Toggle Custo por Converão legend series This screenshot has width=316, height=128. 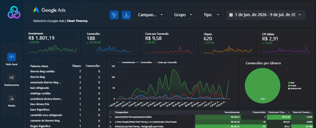165,63
